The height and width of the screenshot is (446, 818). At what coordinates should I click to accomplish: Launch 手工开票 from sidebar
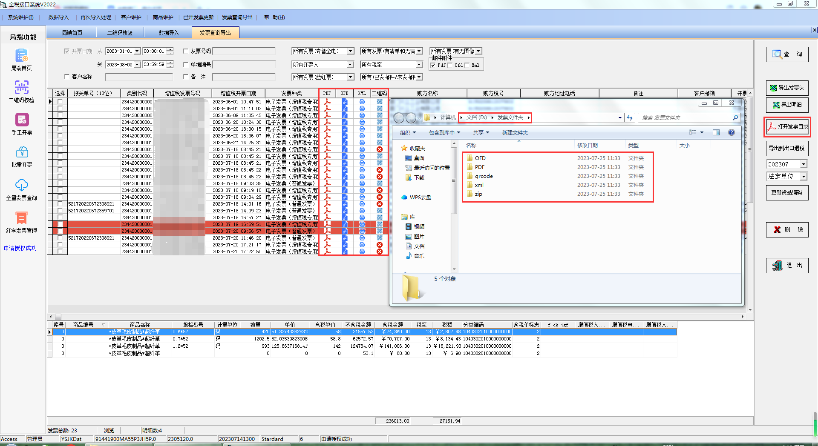click(x=22, y=120)
